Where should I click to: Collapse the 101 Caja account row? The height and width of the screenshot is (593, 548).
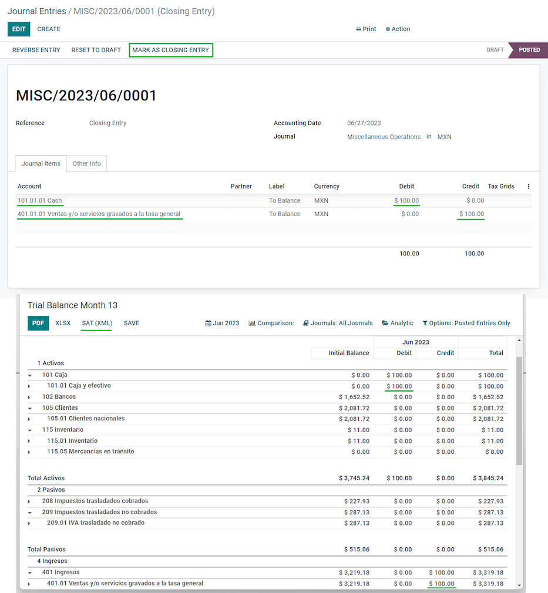31,375
